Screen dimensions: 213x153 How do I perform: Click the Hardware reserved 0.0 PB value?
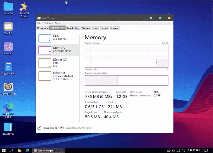[157, 95]
